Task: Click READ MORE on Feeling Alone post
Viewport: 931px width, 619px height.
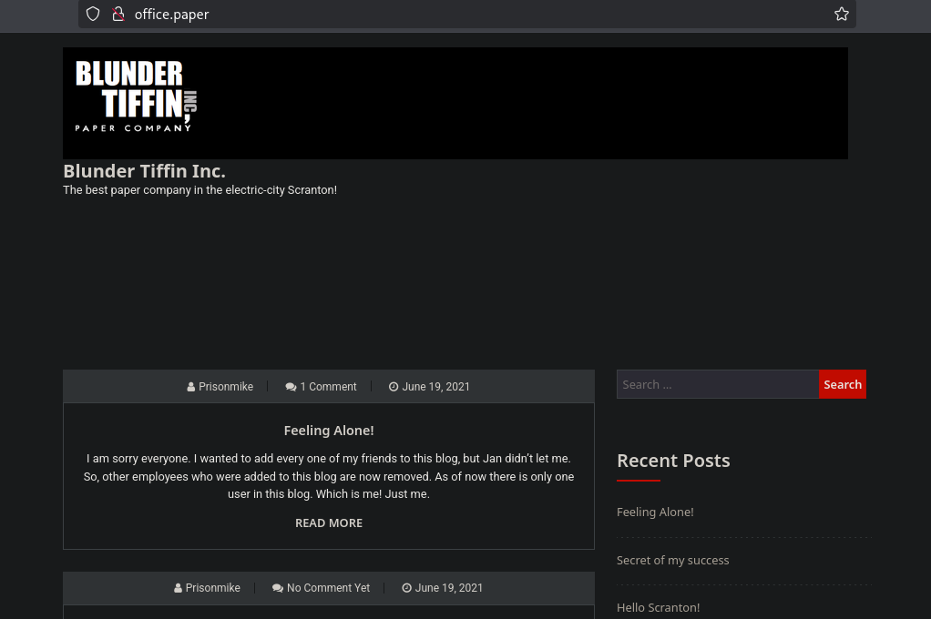Action: 329,523
